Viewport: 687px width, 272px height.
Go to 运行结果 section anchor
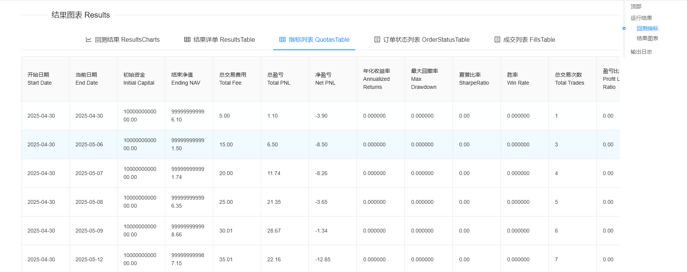pos(641,18)
